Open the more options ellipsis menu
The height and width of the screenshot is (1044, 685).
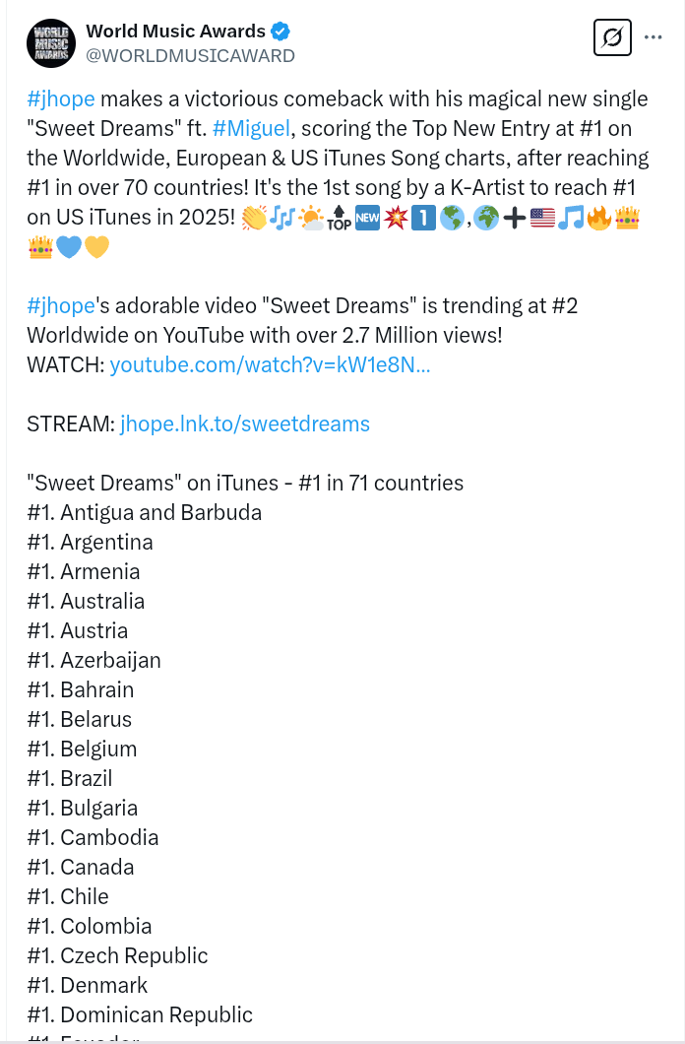654,37
